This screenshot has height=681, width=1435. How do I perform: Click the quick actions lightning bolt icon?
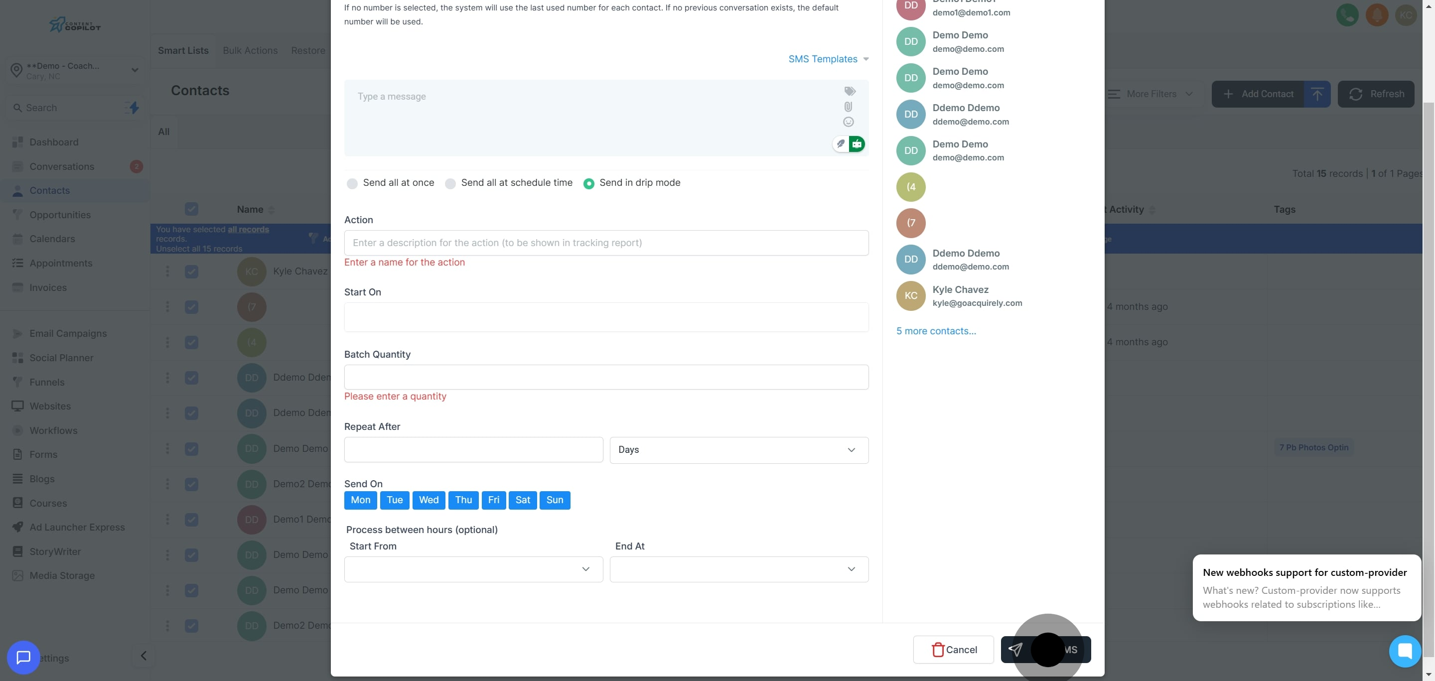coord(134,108)
